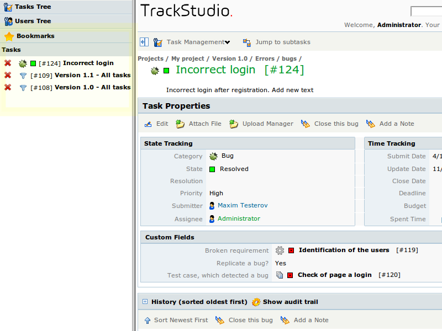Open bugs breadcrumb
Screen dimensions: 442x331
tap(289, 58)
